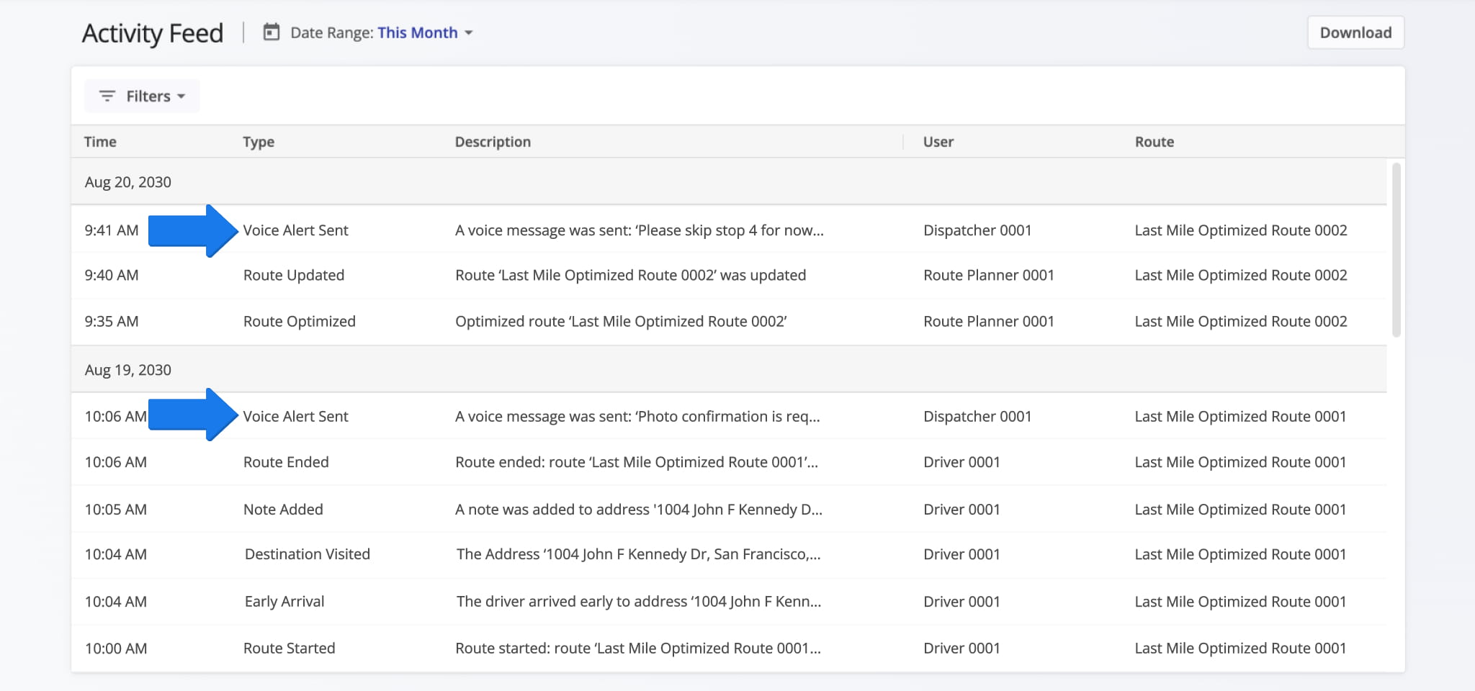Click the Time column header
This screenshot has width=1475, height=691.
(x=100, y=142)
